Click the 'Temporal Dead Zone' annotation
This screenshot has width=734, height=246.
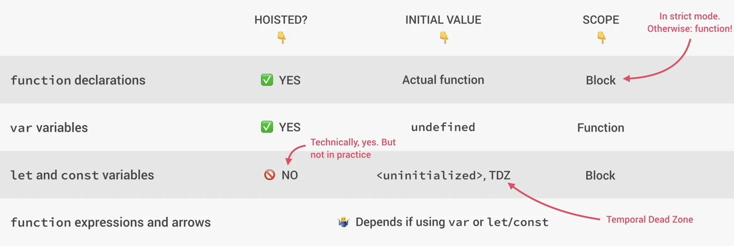click(x=649, y=220)
